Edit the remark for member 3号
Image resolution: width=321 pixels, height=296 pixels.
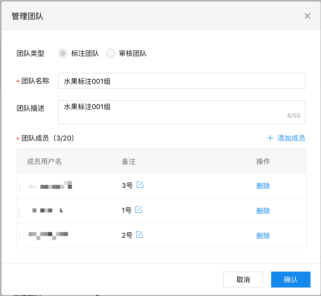tap(140, 185)
